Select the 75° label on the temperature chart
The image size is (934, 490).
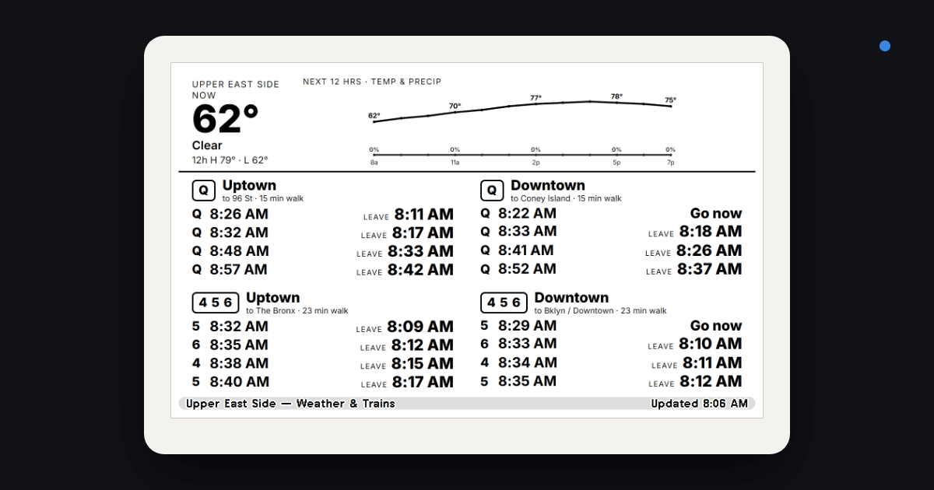pos(670,100)
